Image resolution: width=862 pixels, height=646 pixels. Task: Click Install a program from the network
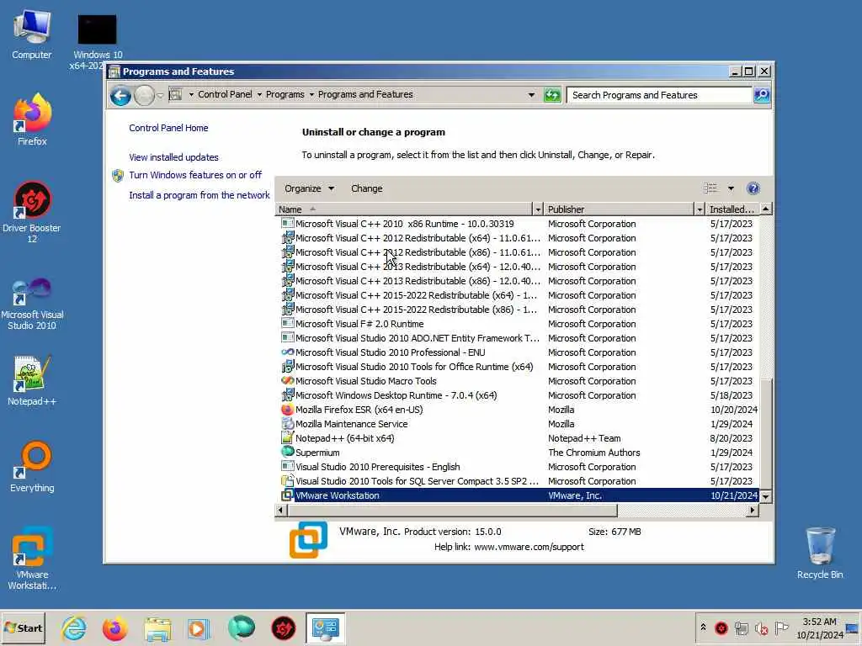(x=199, y=195)
